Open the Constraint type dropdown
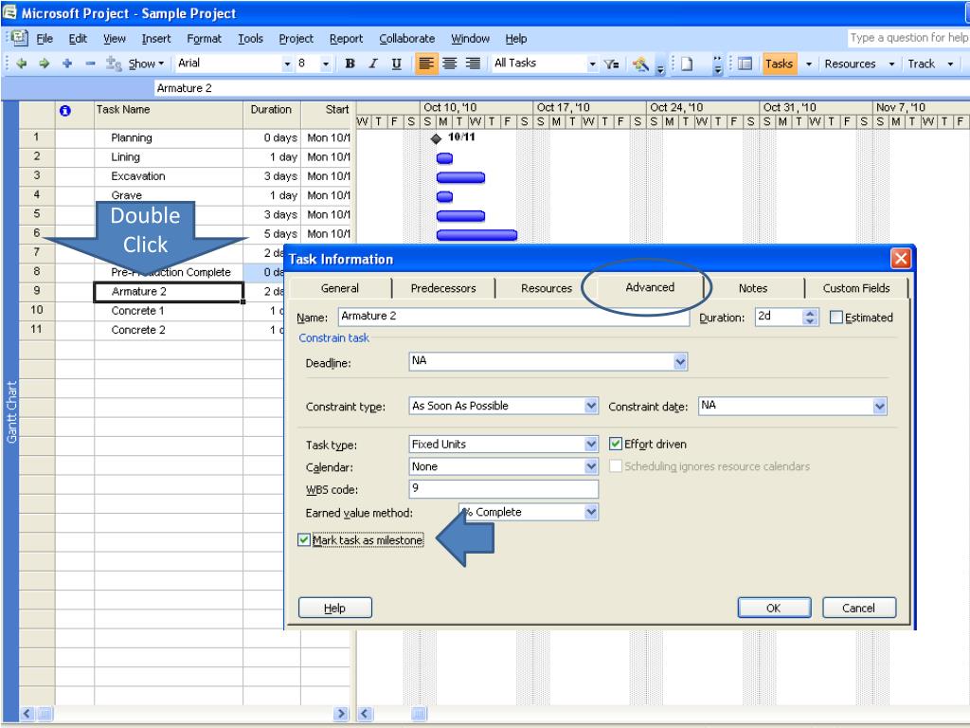Image resolution: width=970 pixels, height=728 pixels. tap(591, 406)
